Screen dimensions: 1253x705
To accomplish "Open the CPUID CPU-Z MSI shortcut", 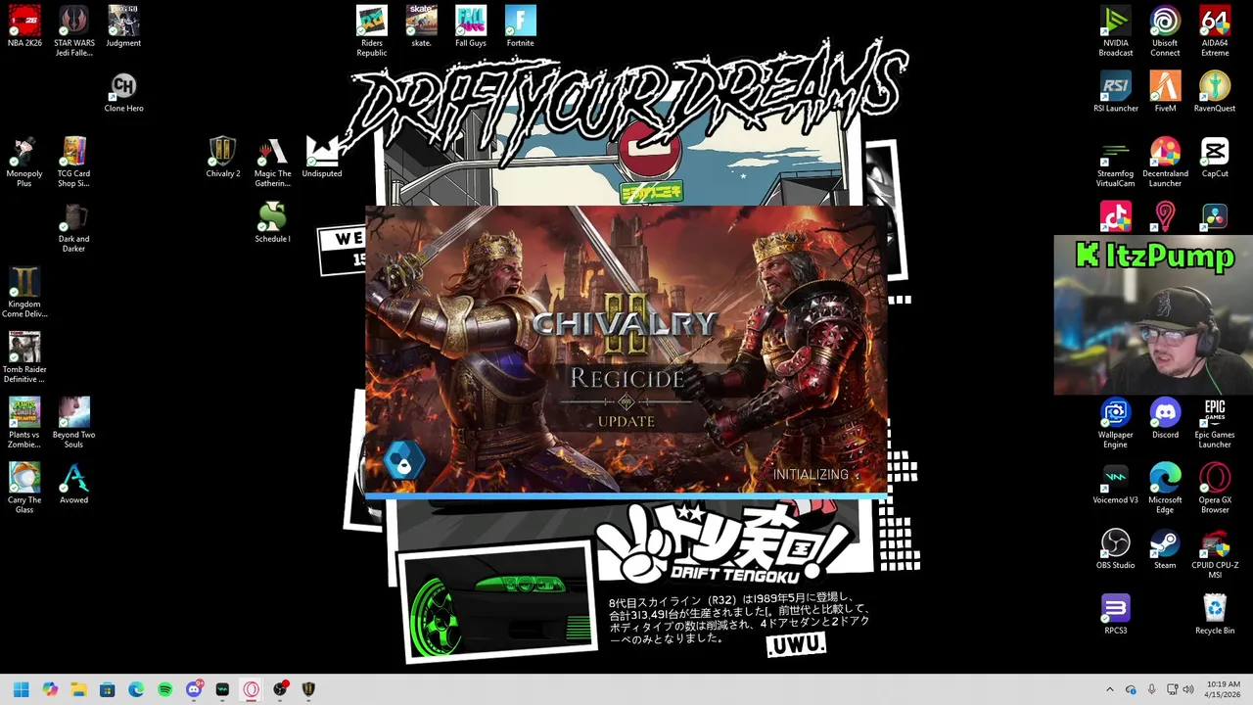I will point(1215,554).
